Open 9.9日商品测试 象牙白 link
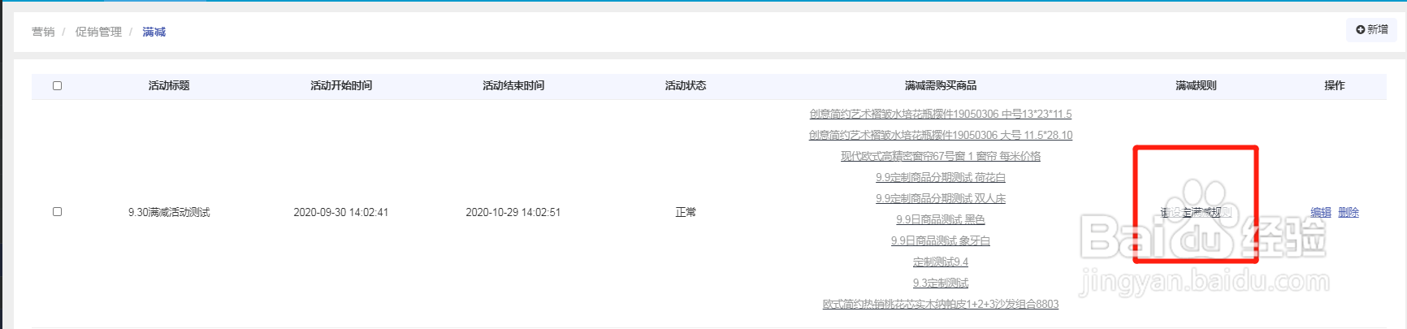The image size is (1407, 329). coord(941,240)
